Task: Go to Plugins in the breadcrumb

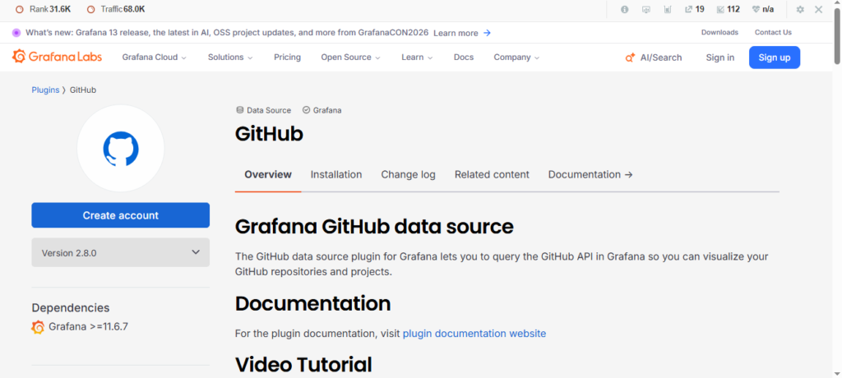Action: pos(45,90)
